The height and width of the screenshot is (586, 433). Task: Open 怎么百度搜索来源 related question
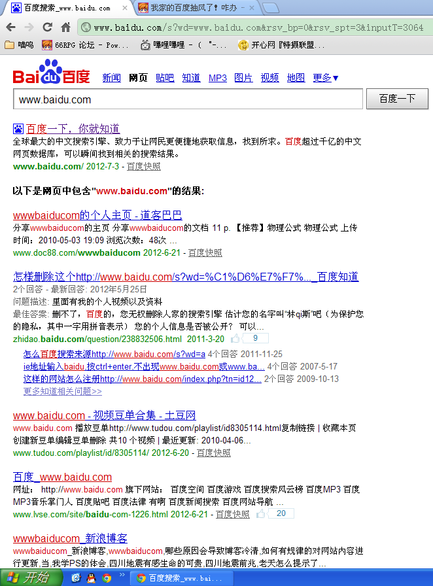pyautogui.click(x=114, y=354)
